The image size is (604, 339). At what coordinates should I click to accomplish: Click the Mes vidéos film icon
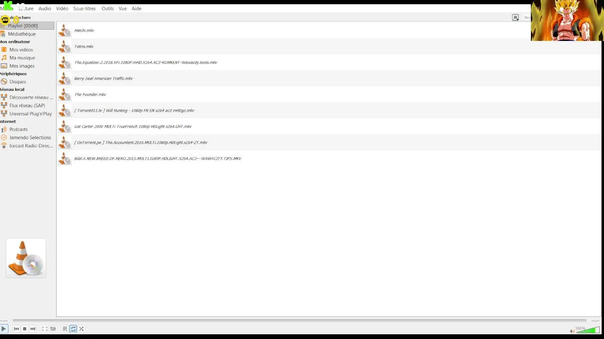coord(4,49)
